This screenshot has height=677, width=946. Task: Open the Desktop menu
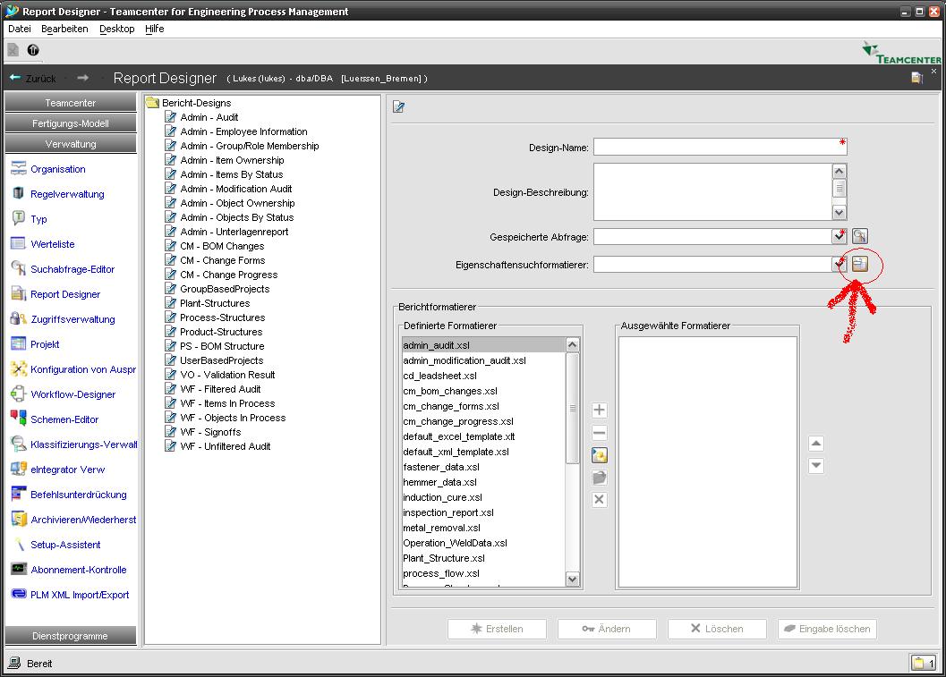pos(117,29)
